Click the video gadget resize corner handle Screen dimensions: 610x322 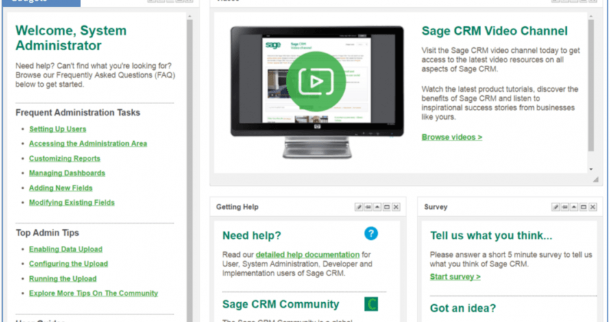[x=596, y=179]
